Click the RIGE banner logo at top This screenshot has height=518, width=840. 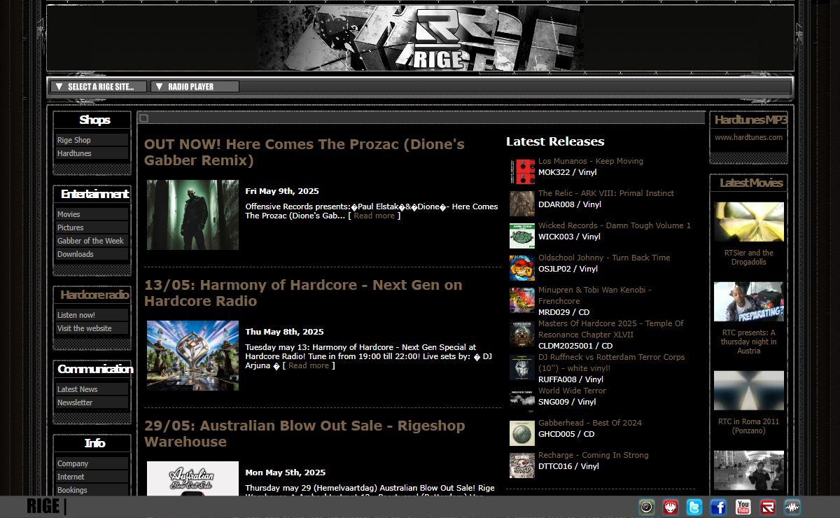[420, 38]
